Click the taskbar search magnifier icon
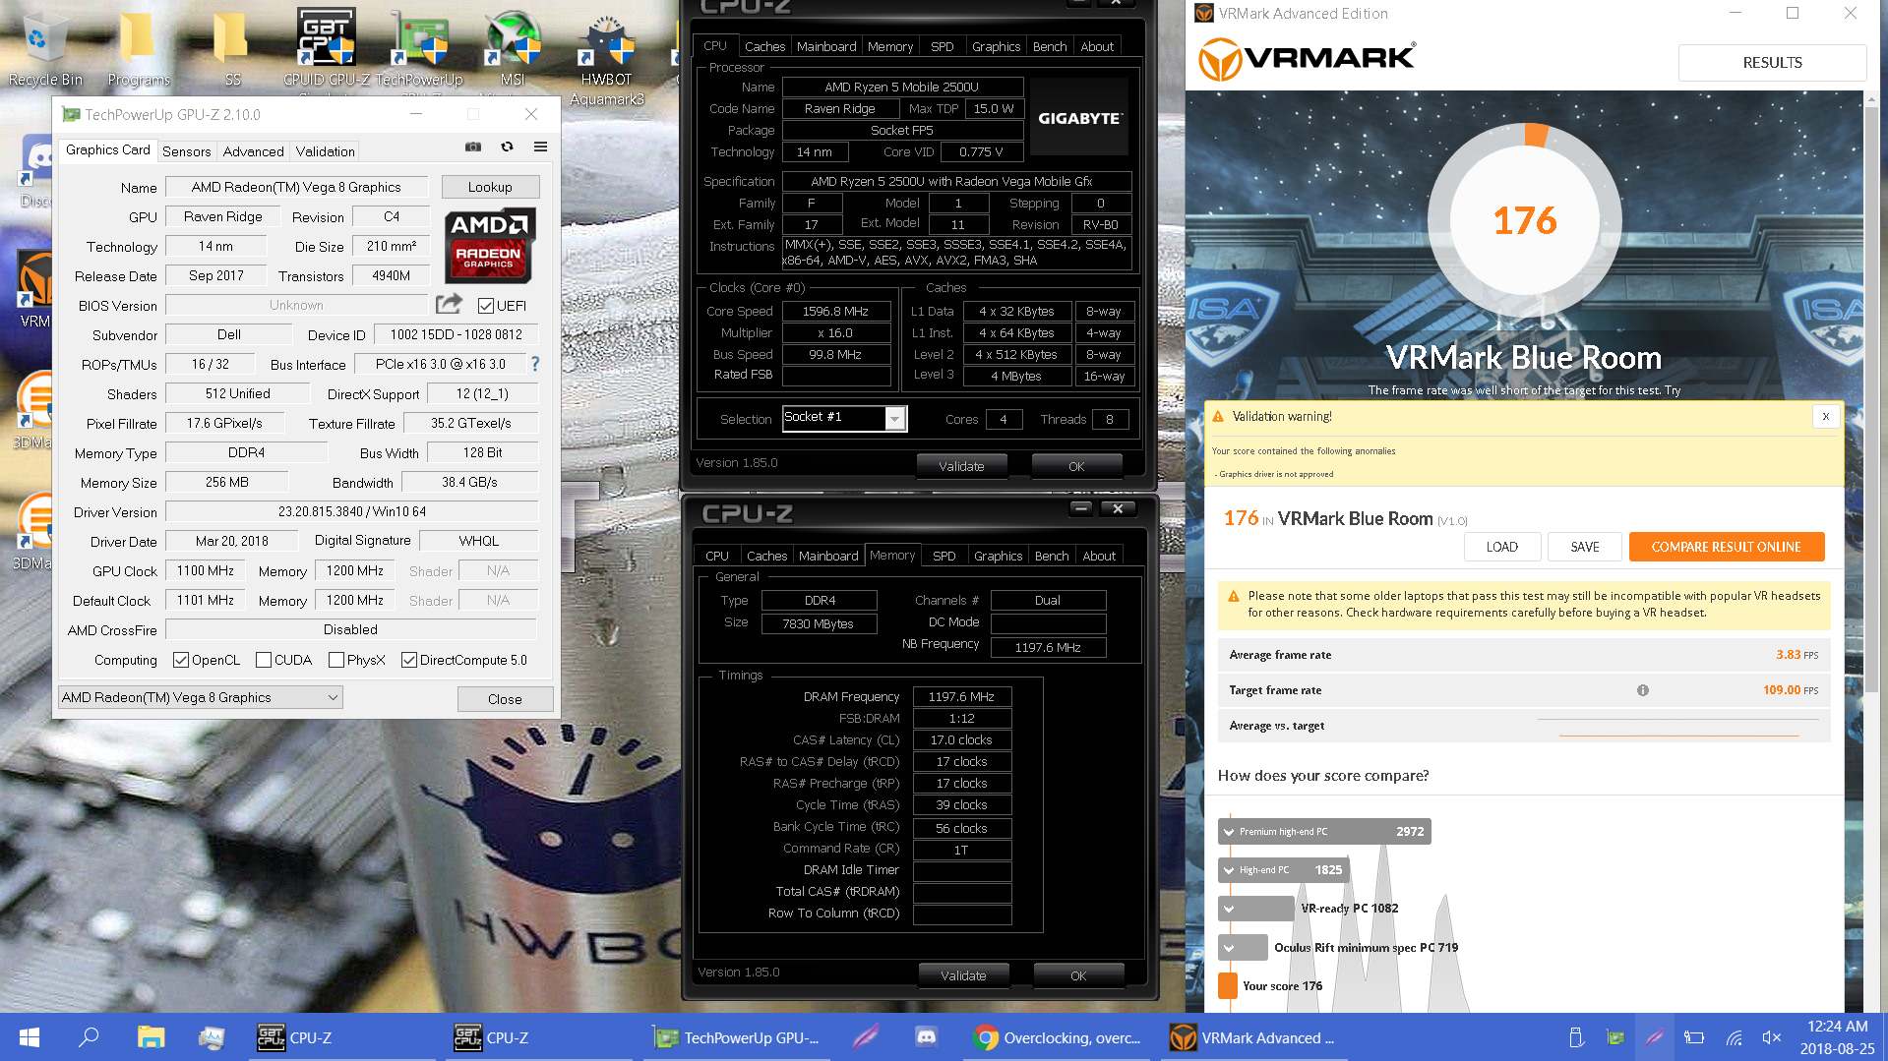Viewport: 1888px width, 1061px height. click(89, 1037)
